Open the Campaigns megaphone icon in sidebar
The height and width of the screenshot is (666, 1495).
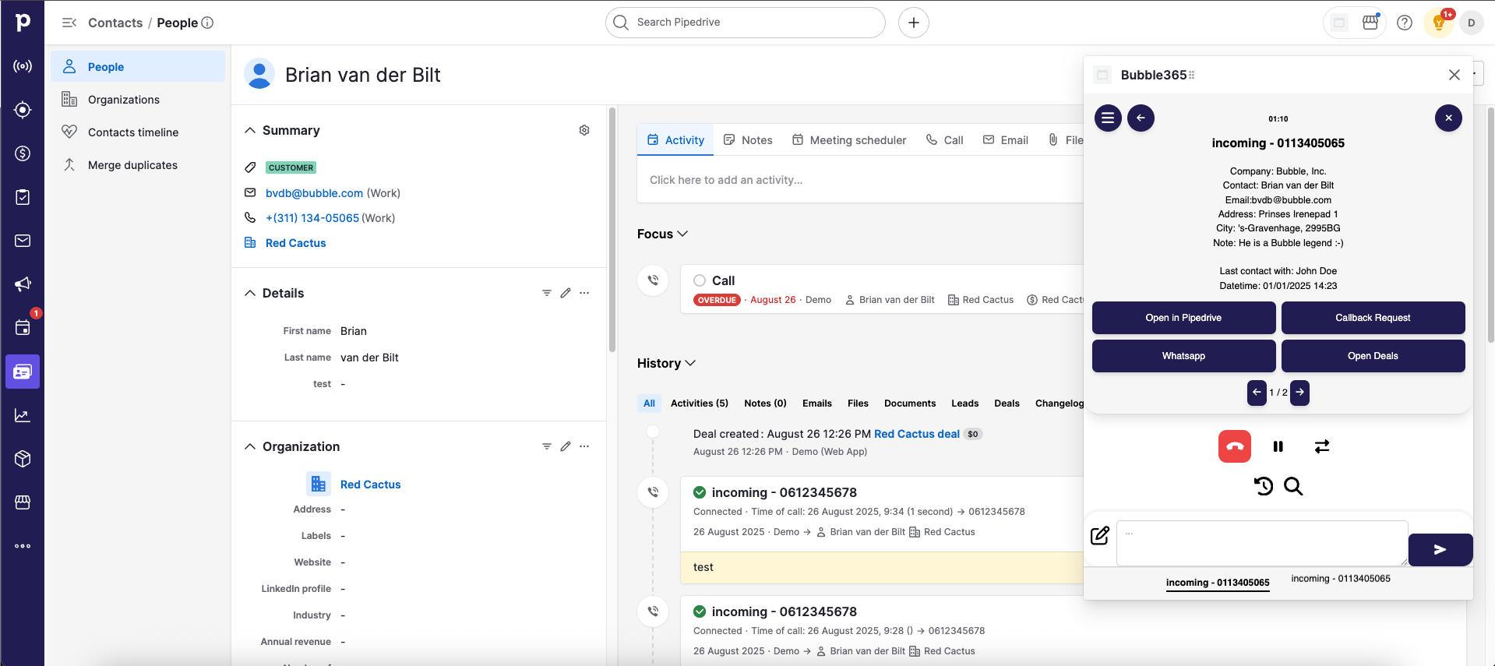[23, 284]
